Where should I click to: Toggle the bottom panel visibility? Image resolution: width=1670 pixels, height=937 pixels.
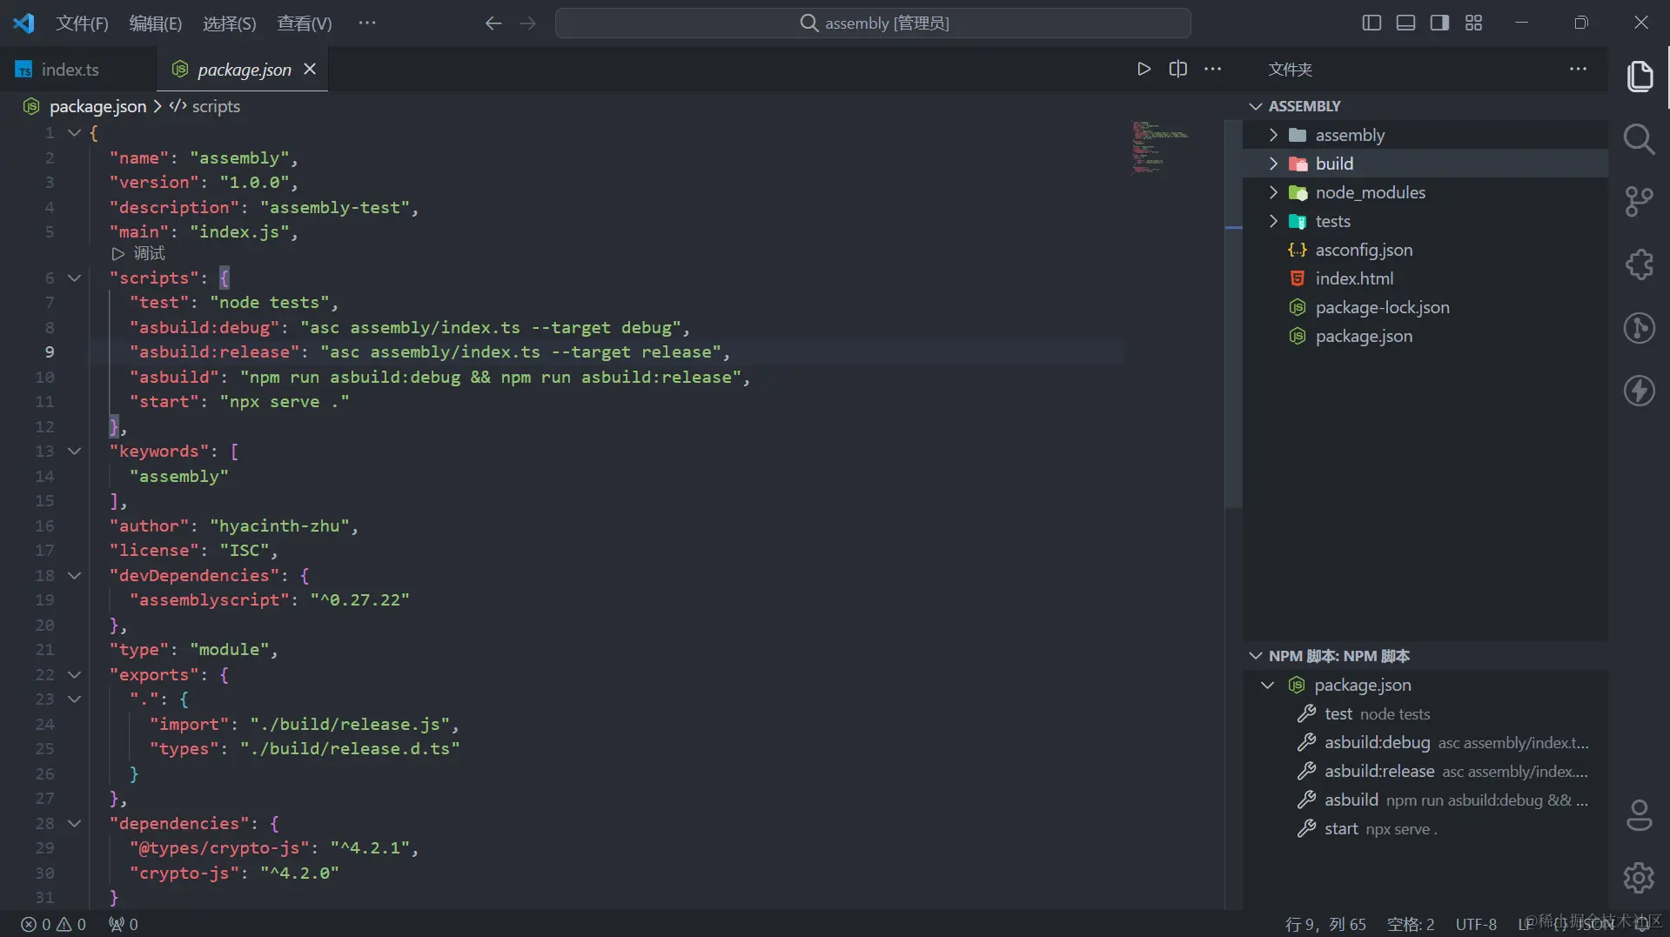click(1405, 23)
